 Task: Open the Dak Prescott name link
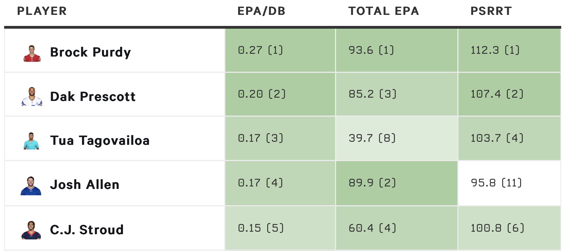pos(93,97)
